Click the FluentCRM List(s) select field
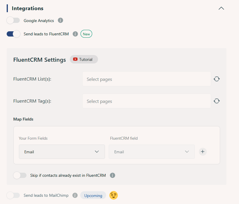This screenshot has height=204, width=239. pos(147,79)
